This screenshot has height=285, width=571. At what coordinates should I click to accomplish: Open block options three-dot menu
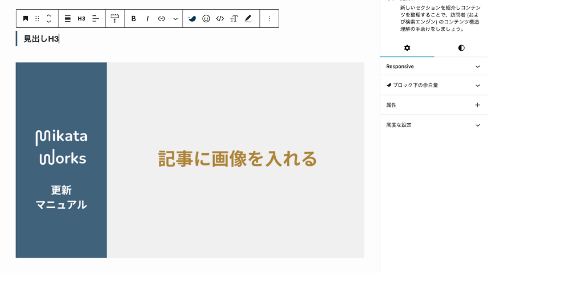(270, 19)
